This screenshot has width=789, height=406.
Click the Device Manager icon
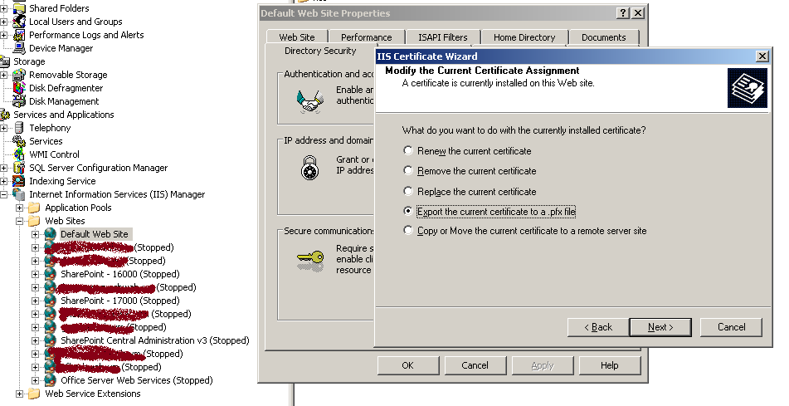pyautogui.click(x=18, y=48)
